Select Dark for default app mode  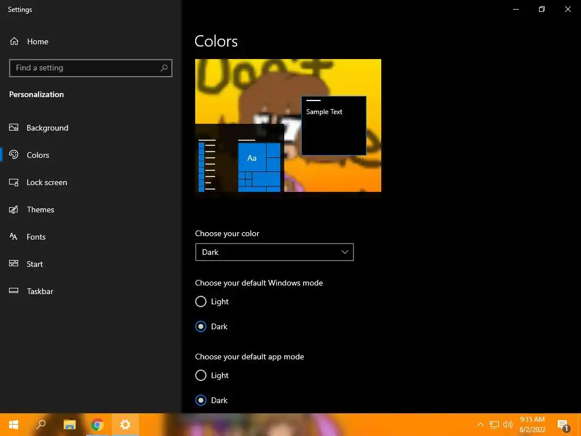tap(201, 400)
